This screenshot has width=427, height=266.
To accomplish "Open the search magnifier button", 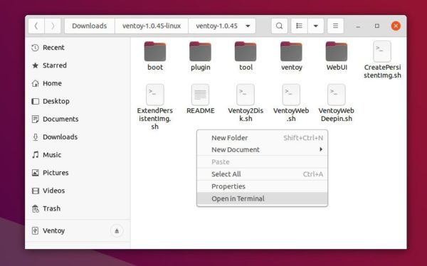I will click(x=280, y=26).
